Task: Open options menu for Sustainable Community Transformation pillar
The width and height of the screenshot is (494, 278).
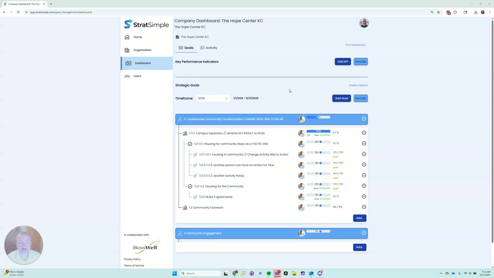Action: tap(364, 119)
